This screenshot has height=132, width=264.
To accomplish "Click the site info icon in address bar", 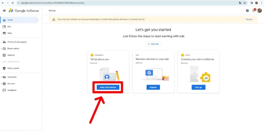I will [19, 3].
